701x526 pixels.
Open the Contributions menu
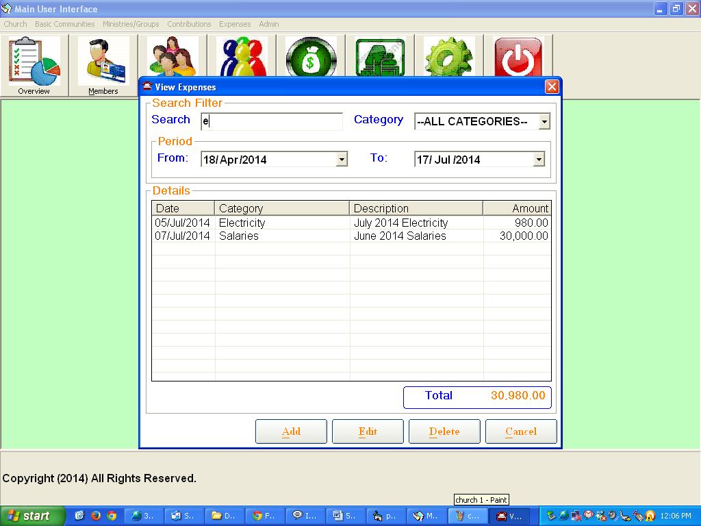tap(189, 24)
